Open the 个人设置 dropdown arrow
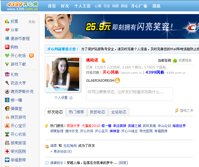 pos(71,98)
